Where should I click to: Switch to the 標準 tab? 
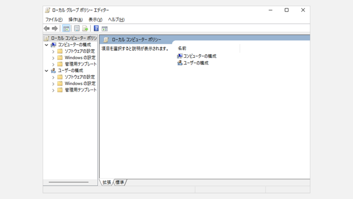pyautogui.click(x=120, y=182)
